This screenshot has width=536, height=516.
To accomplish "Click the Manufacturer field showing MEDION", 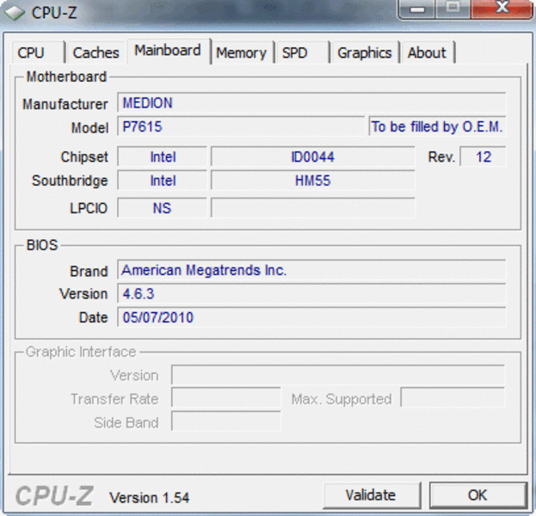I will click(311, 102).
